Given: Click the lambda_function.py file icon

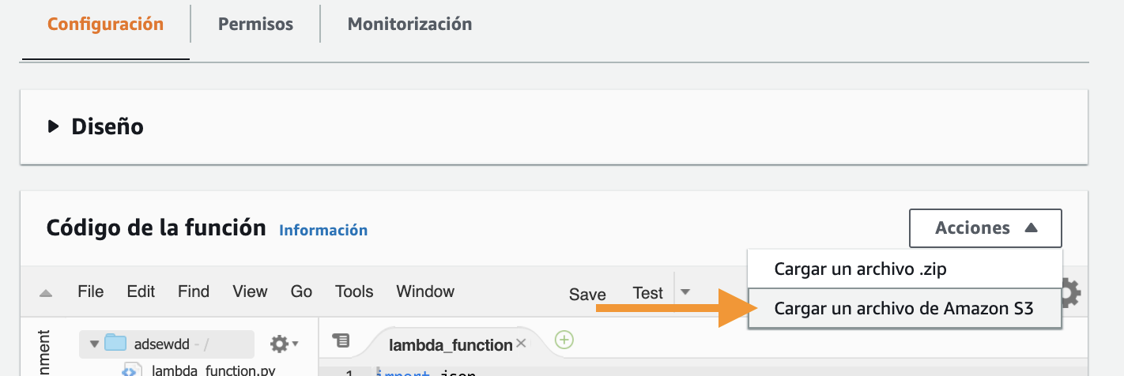Looking at the screenshot, I should [131, 370].
